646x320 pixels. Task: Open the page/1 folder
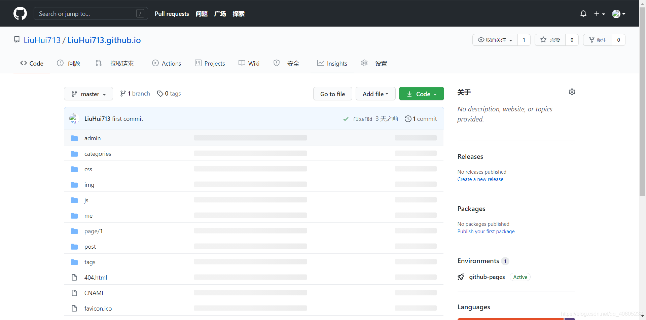pos(94,231)
